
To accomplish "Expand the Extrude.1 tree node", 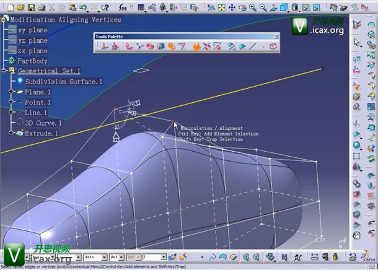I will [x=11, y=133].
